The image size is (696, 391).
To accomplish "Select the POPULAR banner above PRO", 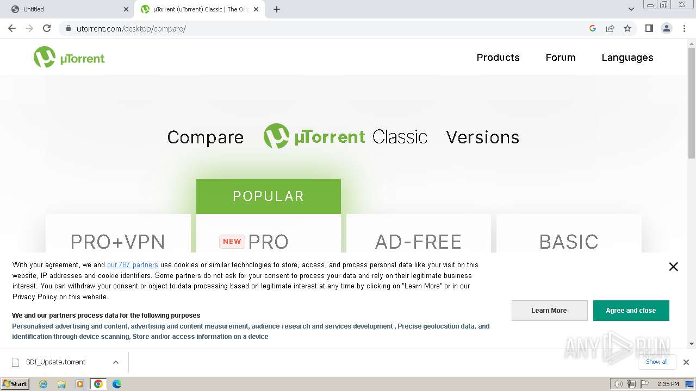I will [269, 196].
